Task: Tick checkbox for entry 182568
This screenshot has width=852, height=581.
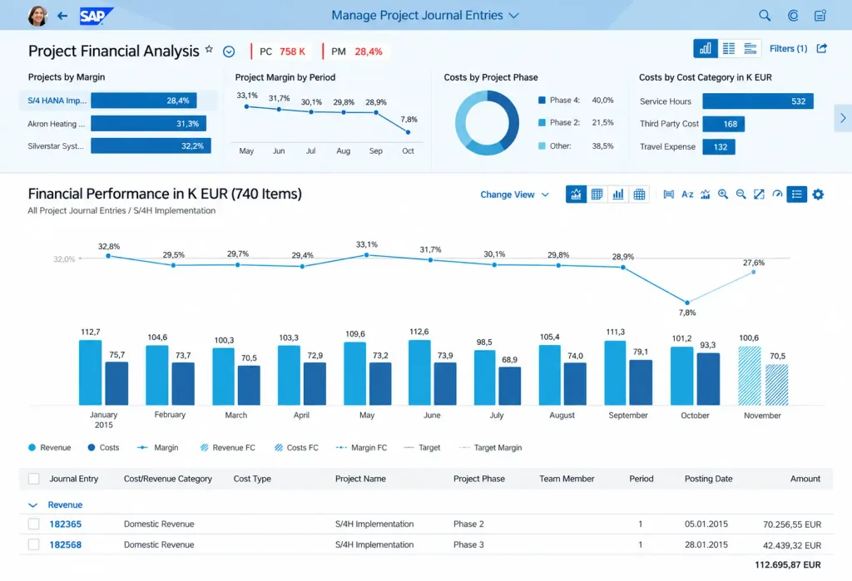Action: [33, 544]
